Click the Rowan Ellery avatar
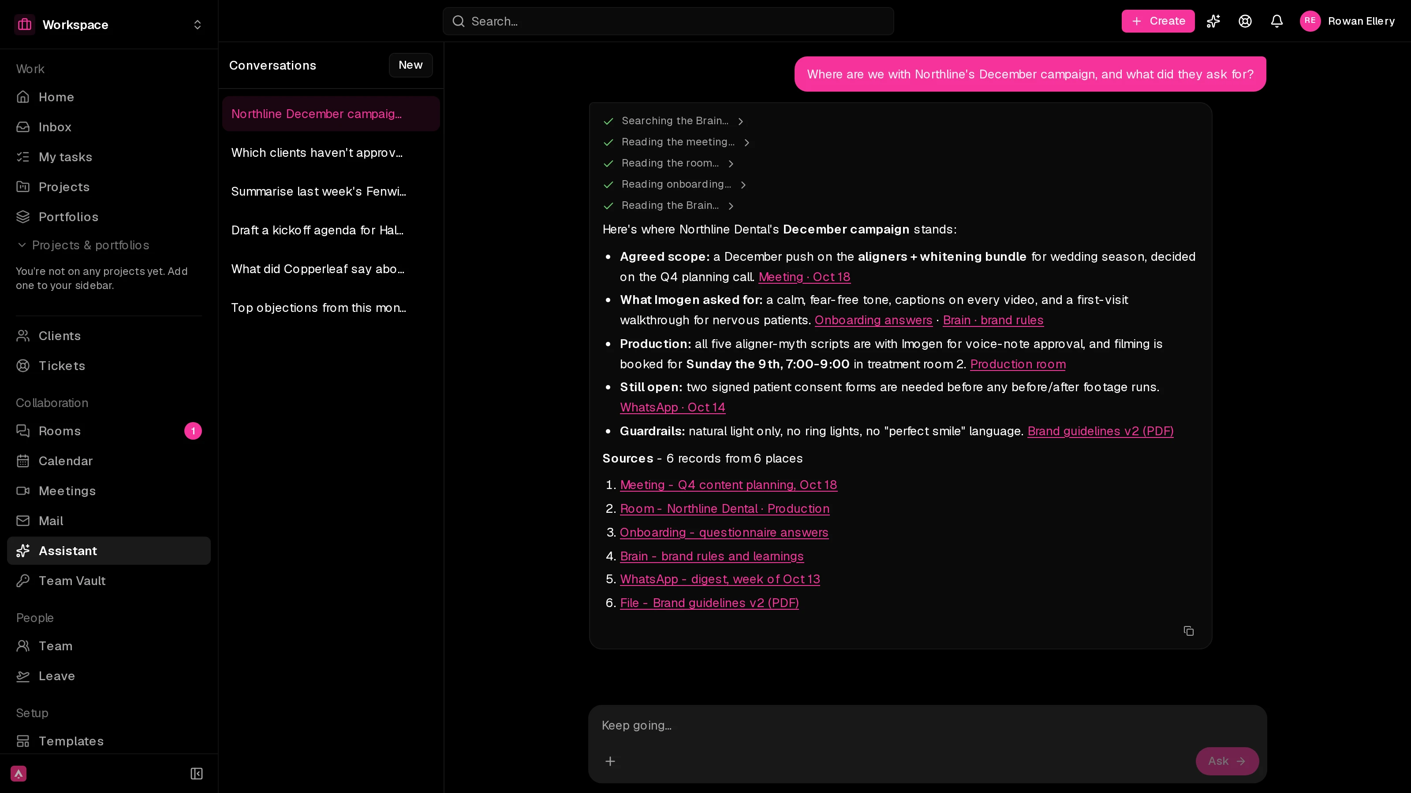Screen dimensions: 1411x793 1310,21
